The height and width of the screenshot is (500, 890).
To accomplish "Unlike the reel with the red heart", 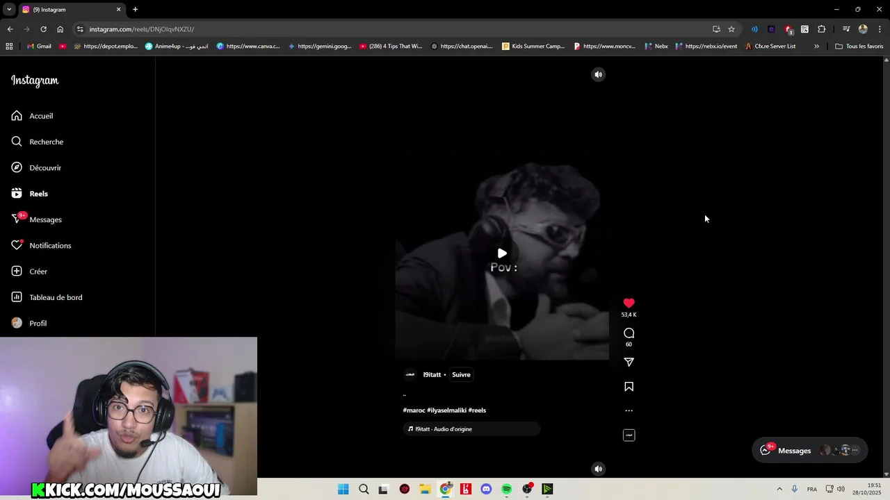I will [629, 303].
